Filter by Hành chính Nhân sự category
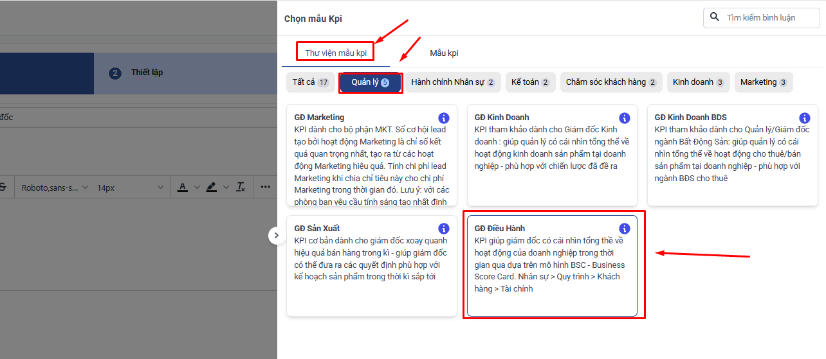 pos(452,82)
